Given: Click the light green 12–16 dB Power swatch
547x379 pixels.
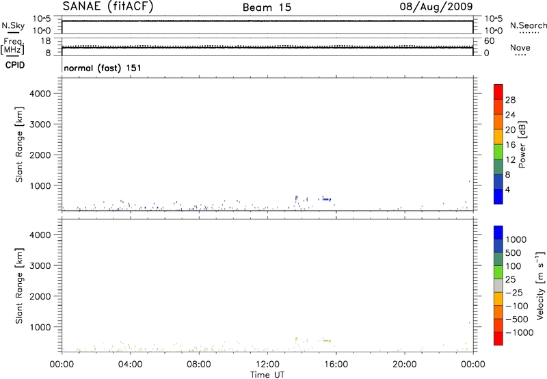Looking at the screenshot, I should (x=498, y=152).
